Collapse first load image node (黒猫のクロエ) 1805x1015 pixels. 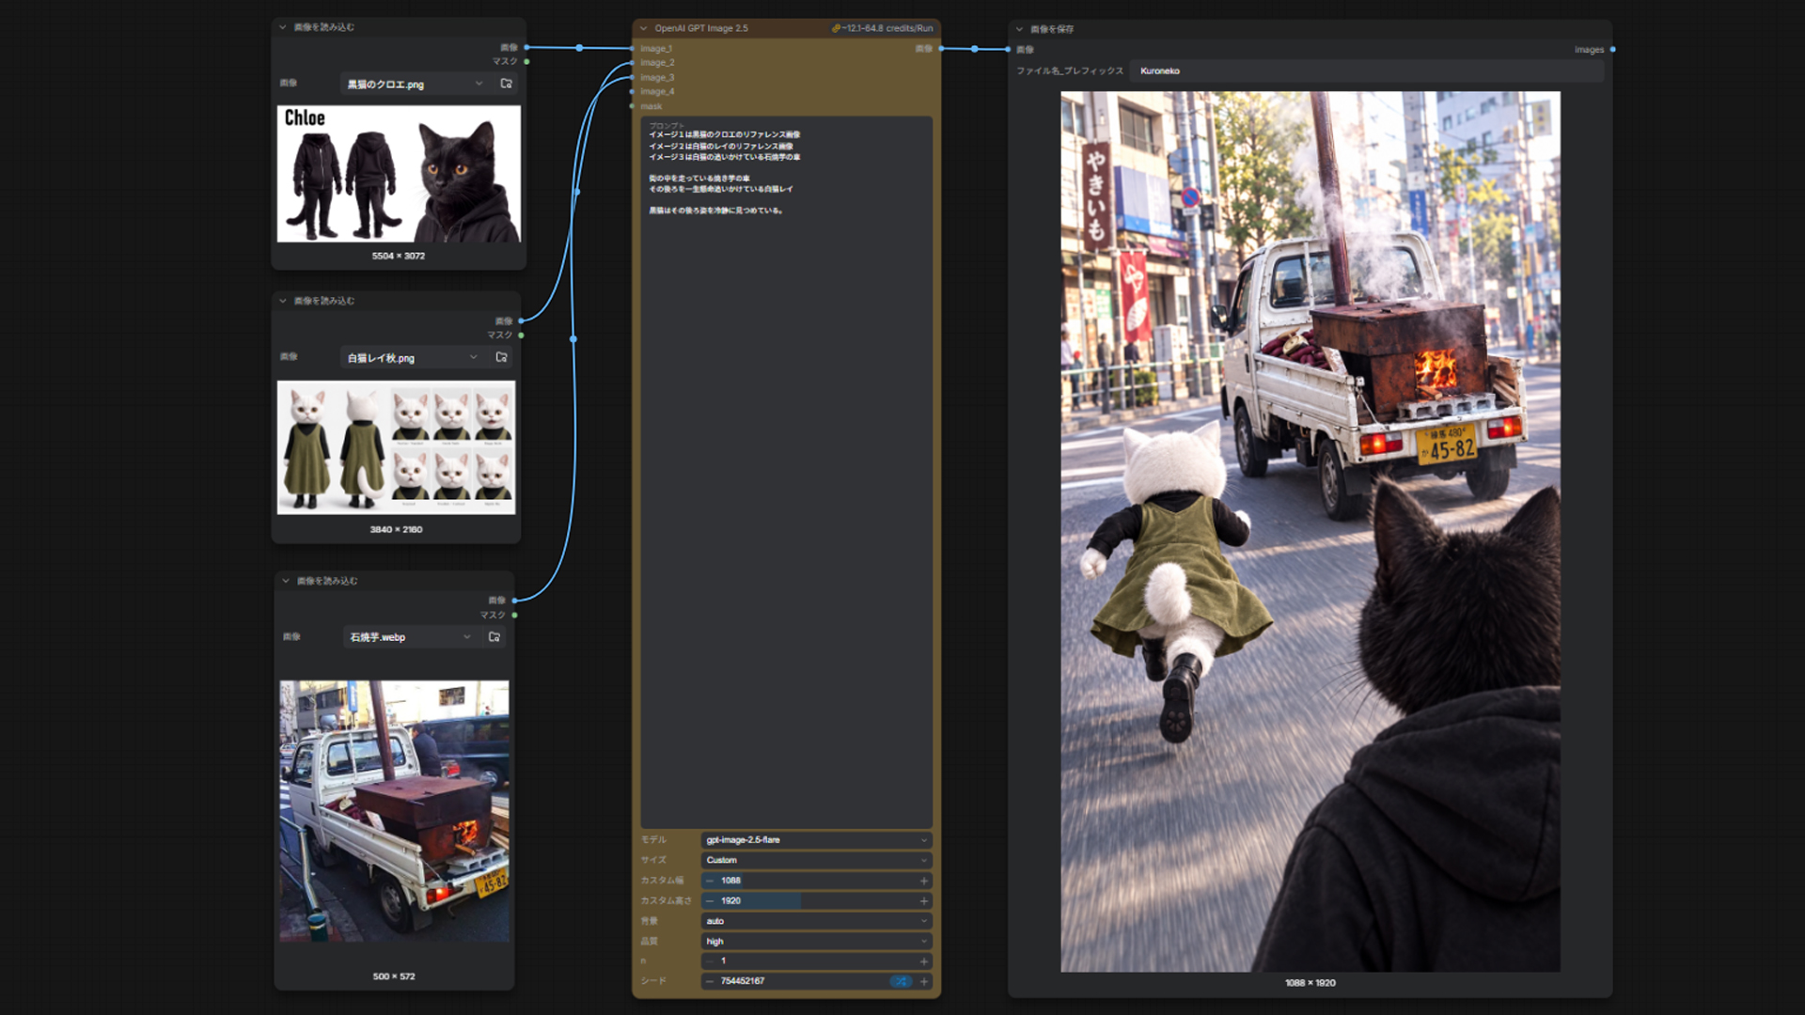tap(283, 27)
